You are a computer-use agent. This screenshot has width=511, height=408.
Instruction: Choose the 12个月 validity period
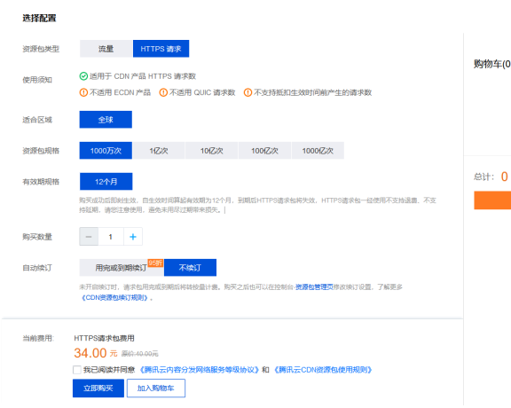106,182
